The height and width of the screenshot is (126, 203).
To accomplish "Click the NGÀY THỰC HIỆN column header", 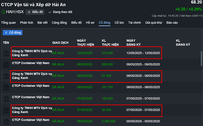I will point(85,43).
